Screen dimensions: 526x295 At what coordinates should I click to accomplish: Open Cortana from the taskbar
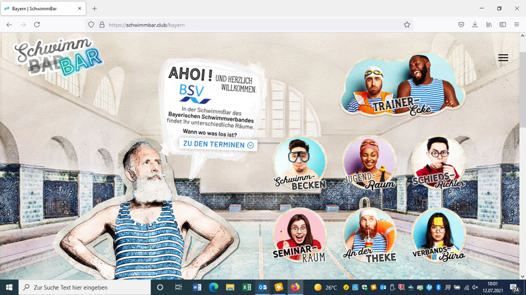160,287
